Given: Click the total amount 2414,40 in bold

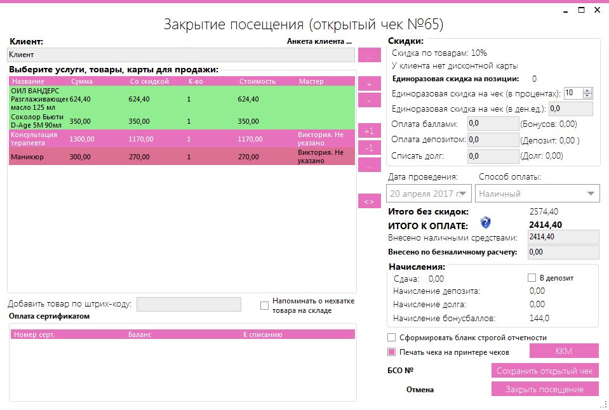Looking at the screenshot, I should pyautogui.click(x=545, y=225).
